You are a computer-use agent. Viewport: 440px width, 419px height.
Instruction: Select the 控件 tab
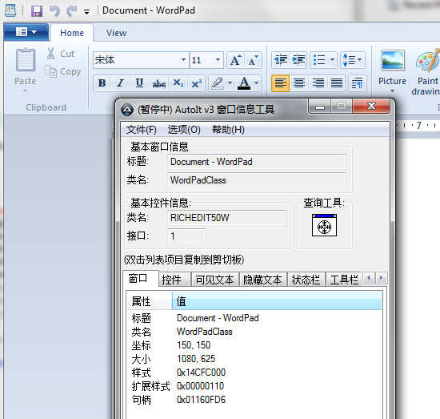(x=174, y=280)
